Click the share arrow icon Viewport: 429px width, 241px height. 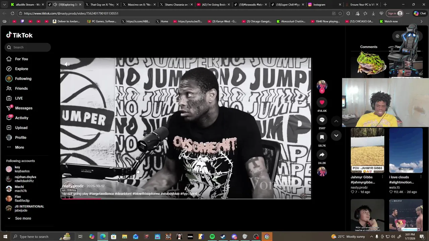click(322, 155)
